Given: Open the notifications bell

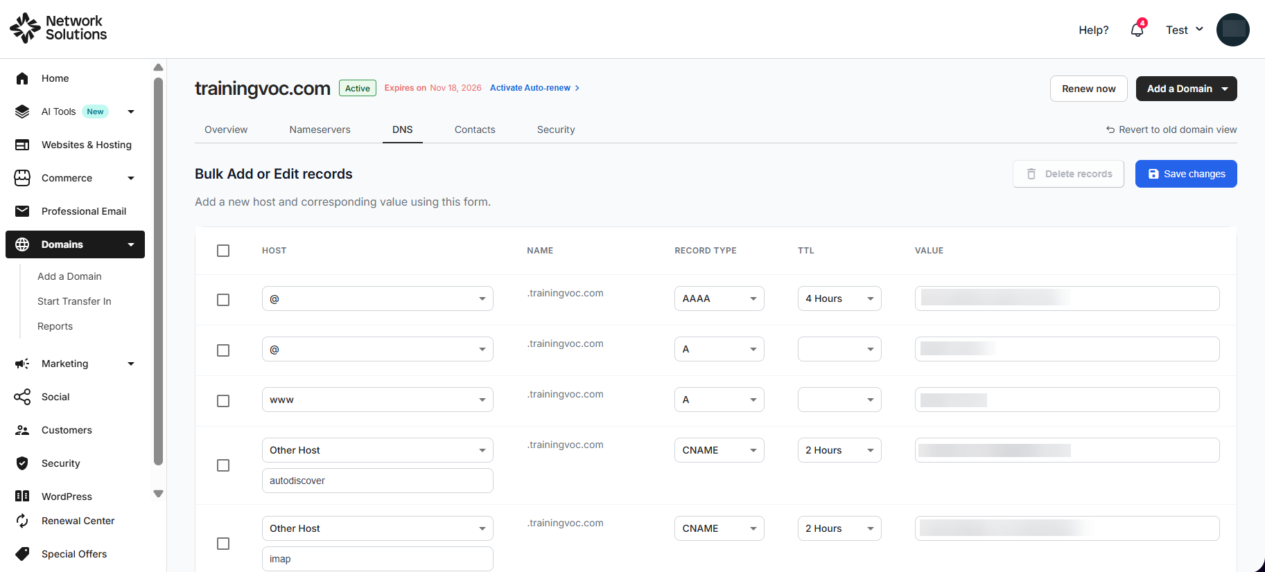Looking at the screenshot, I should [1137, 30].
